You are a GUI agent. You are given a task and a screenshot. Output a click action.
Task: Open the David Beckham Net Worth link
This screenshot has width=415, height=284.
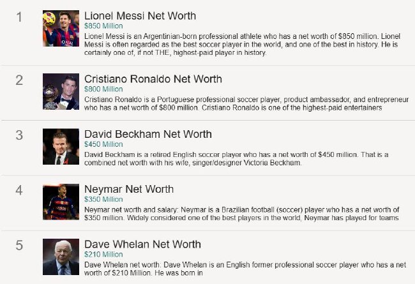tap(148, 135)
